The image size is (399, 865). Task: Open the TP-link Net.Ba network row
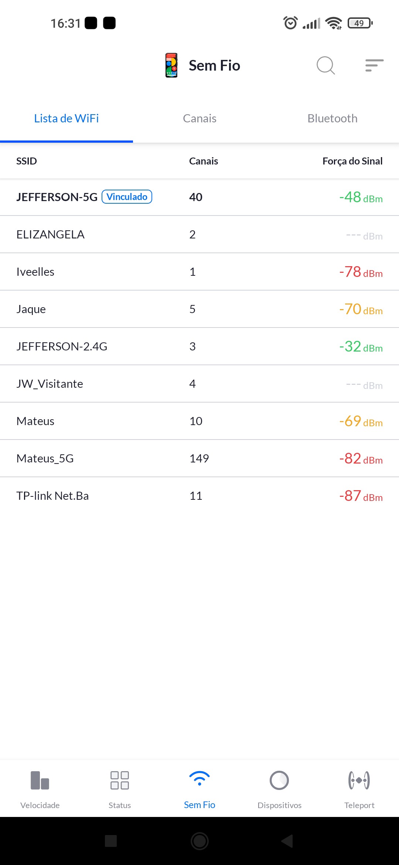(199, 496)
